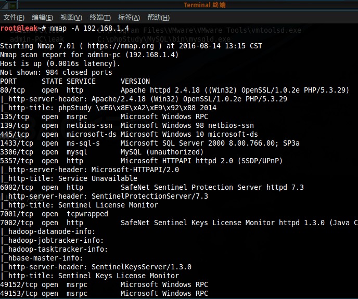Viewport: 358px width, 299px height.
Task: Click the 'tcpwrapped' service text
Action: coord(87,214)
